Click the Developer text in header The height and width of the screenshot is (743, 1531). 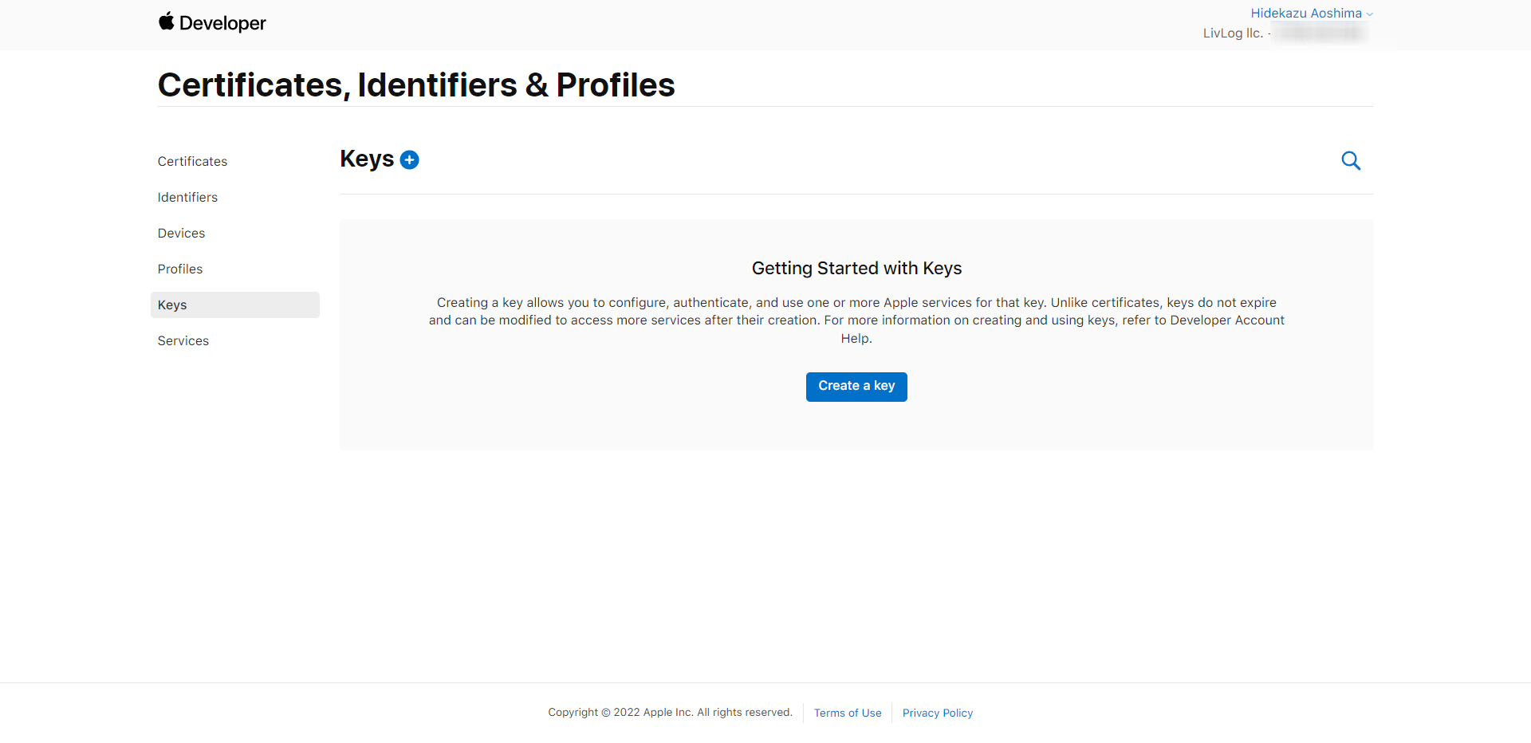click(x=222, y=24)
